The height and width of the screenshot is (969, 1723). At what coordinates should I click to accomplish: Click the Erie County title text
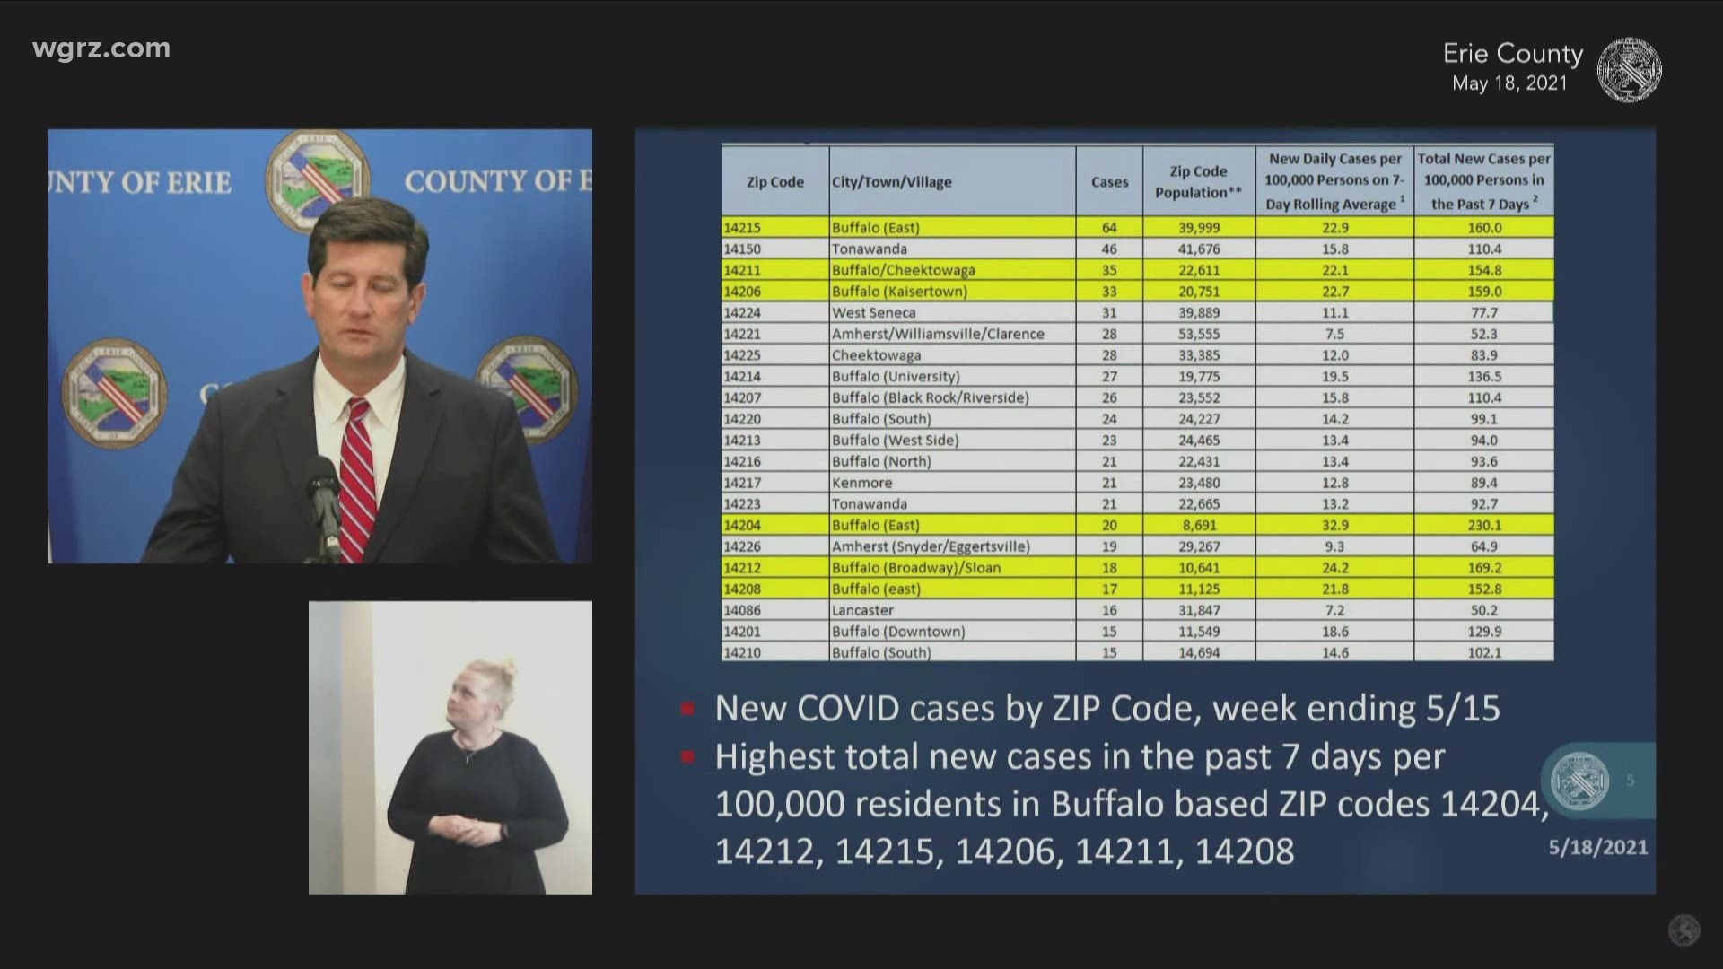pyautogui.click(x=1512, y=54)
